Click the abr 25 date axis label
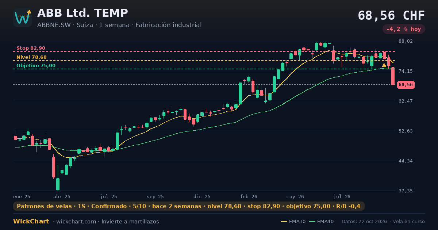 click(62, 196)
